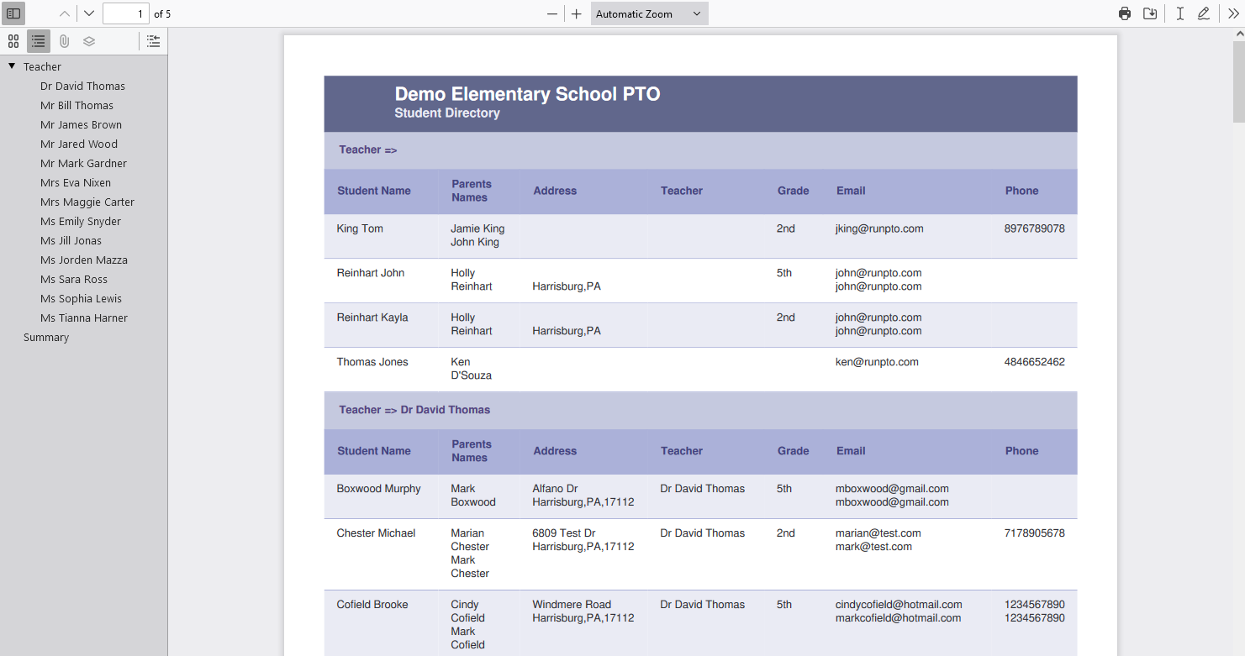Go to next page arrow
Image resolution: width=1245 pixels, height=656 pixels.
pos(89,13)
